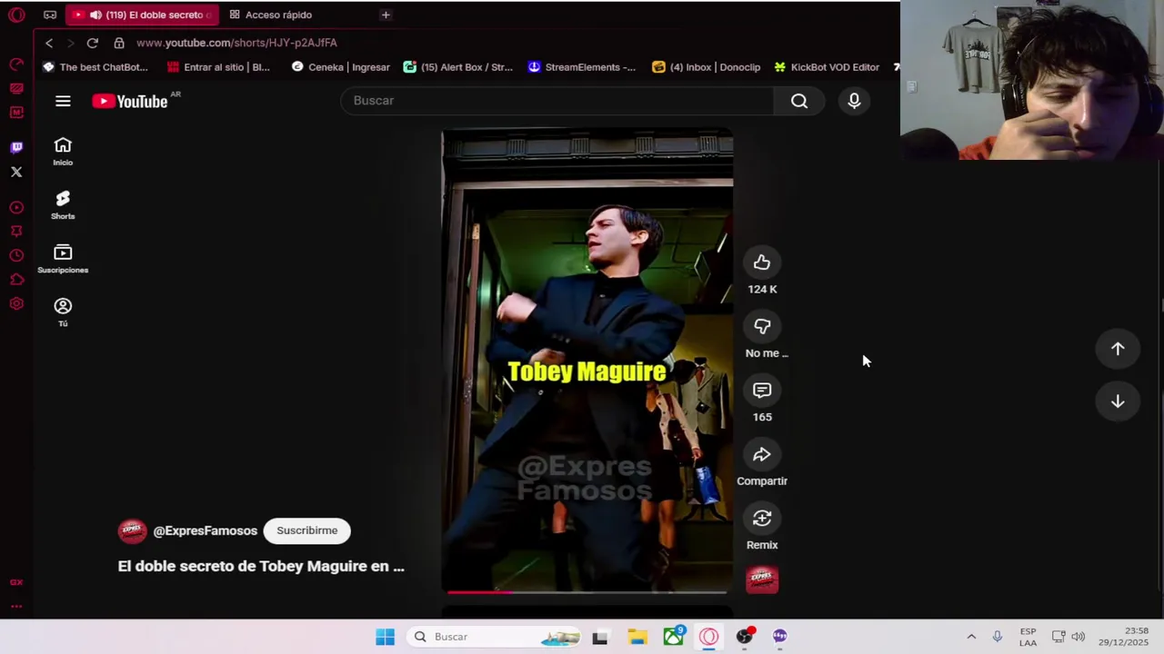Open X (Twitter) panel in sidebar

(x=16, y=172)
